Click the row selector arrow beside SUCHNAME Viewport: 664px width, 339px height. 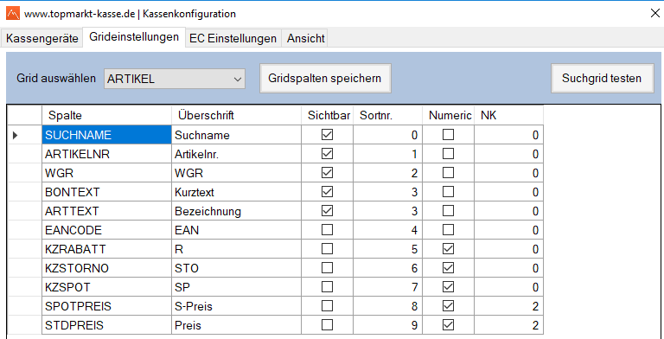[x=16, y=135]
